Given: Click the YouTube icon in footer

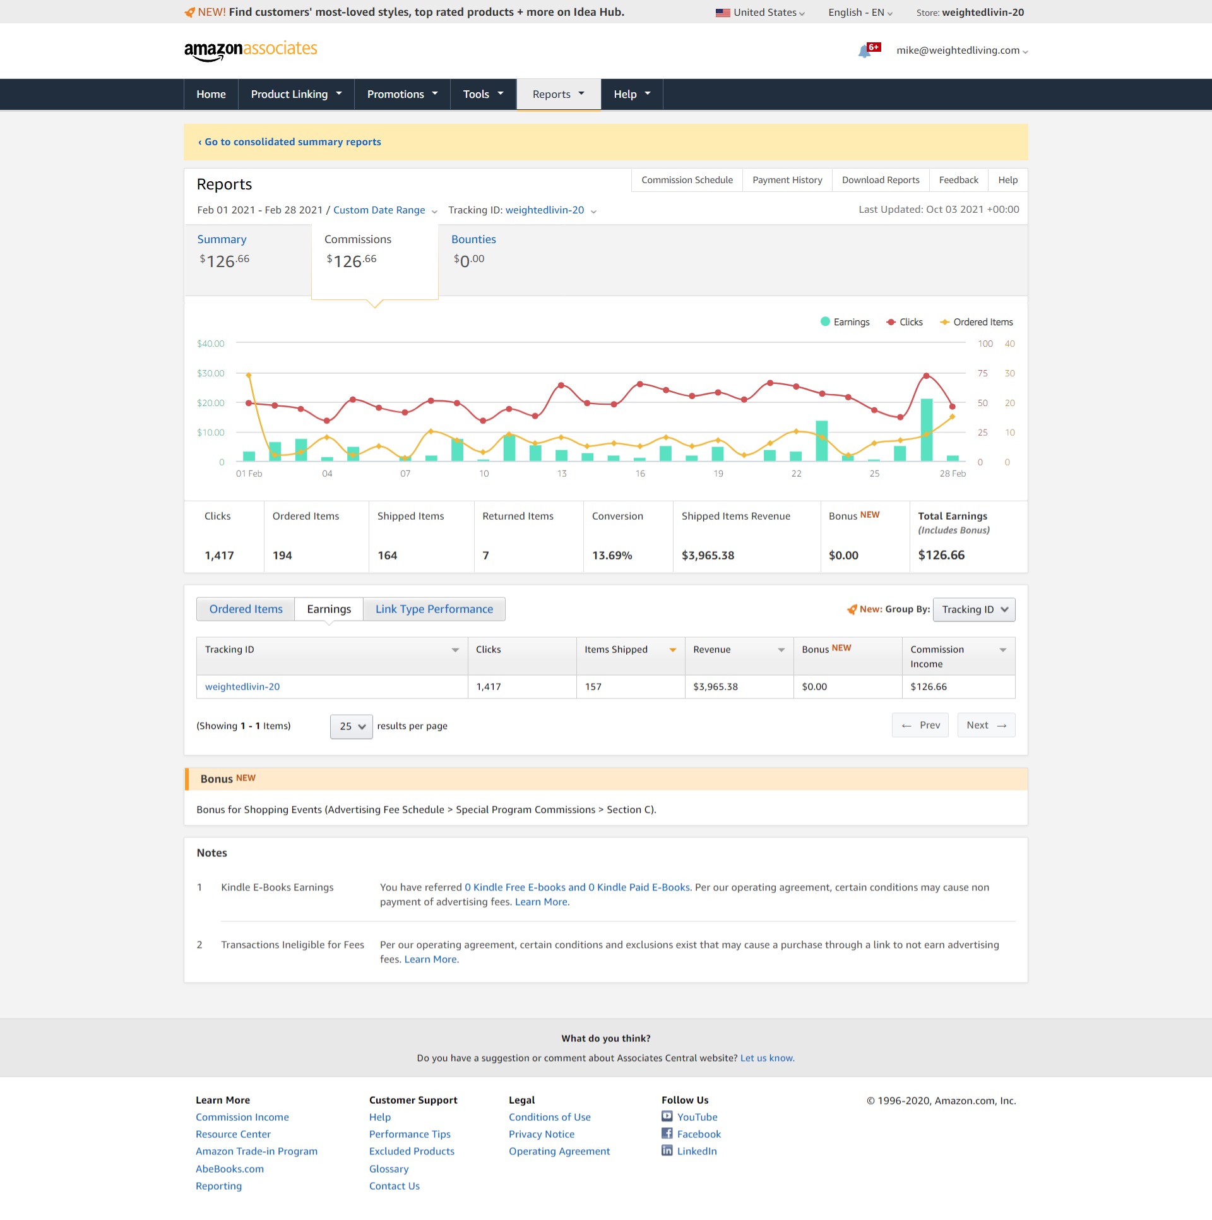Looking at the screenshot, I should (667, 1116).
